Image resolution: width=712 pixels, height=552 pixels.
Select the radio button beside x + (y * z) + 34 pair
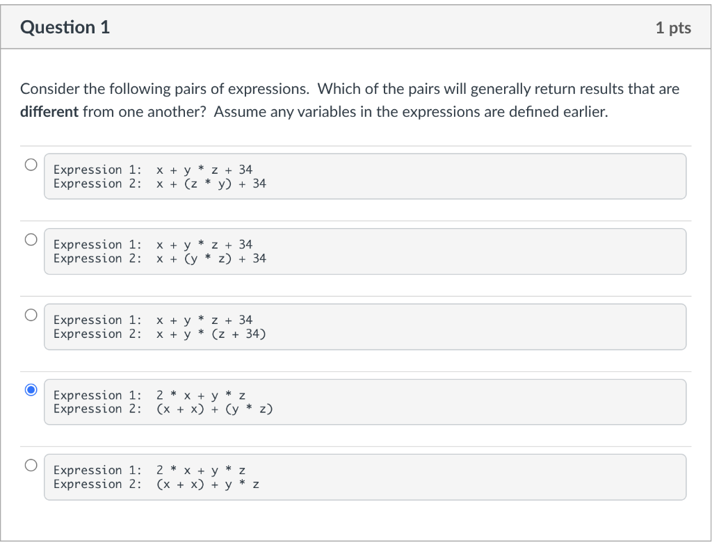31,240
